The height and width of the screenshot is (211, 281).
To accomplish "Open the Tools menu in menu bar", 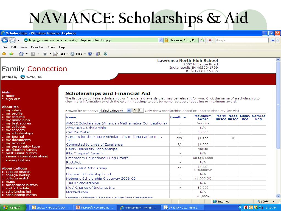I will coord(51,47).
